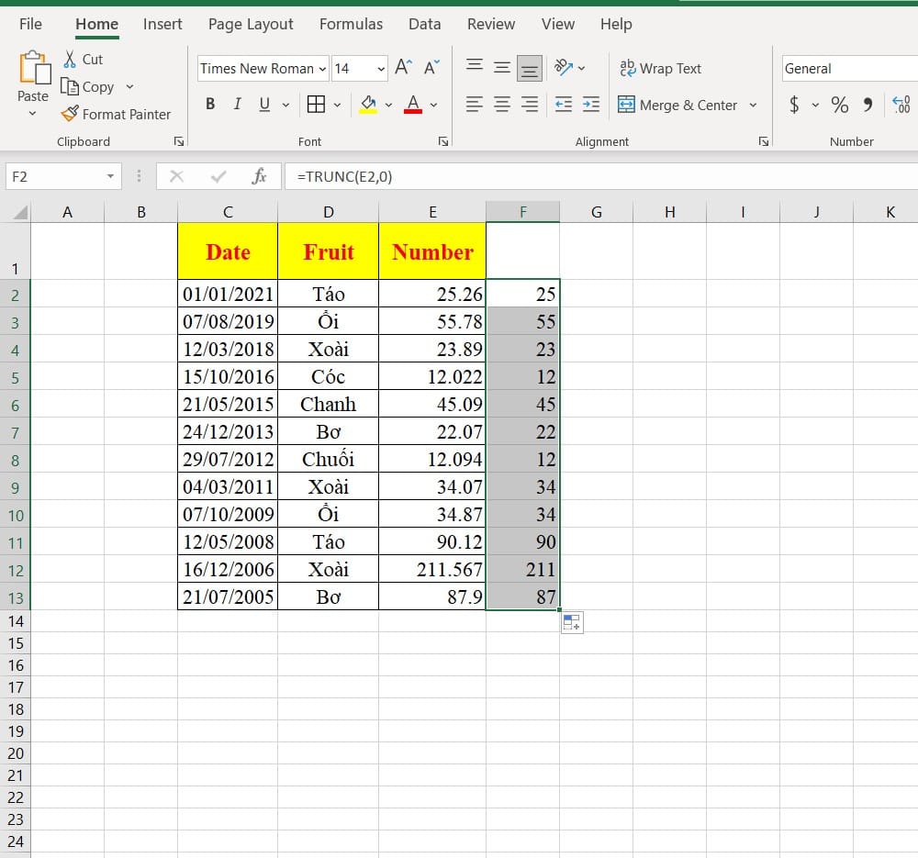Apply middle vertical alignment
Viewport: 918px width, 858px height.
coord(502,68)
